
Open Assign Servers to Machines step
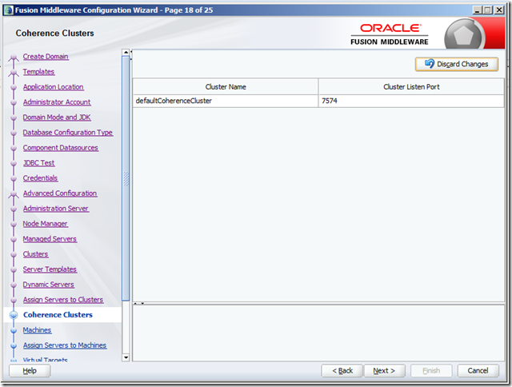coord(65,345)
